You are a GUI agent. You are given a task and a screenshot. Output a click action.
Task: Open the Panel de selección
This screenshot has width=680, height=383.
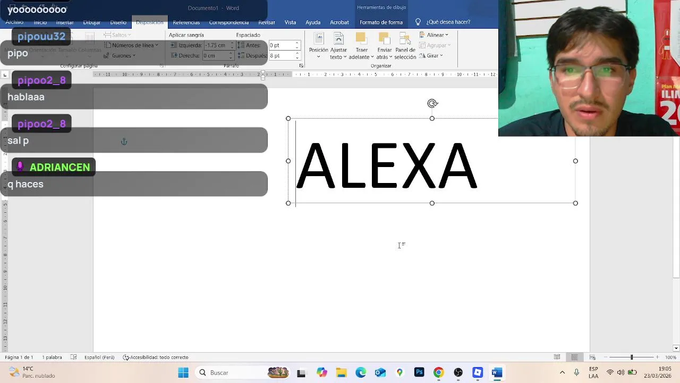point(405,46)
